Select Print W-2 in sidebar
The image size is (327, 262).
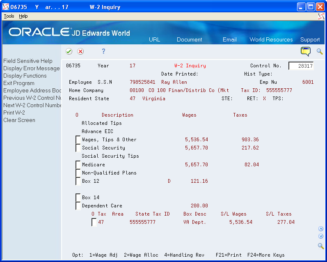point(14,113)
